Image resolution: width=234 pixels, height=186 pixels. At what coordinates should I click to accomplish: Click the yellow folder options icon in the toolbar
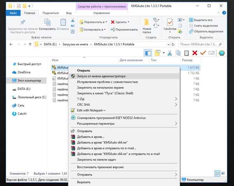[157, 53]
